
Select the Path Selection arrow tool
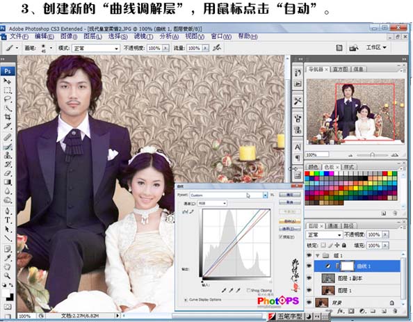(8, 229)
